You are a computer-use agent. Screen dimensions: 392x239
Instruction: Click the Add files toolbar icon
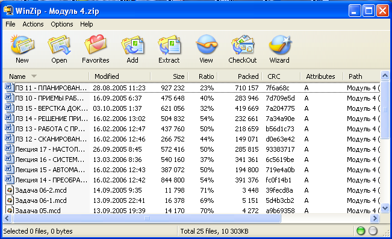pyautogui.click(x=132, y=45)
